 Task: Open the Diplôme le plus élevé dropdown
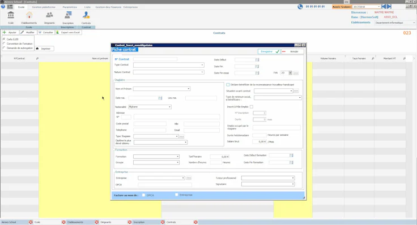click(186, 142)
